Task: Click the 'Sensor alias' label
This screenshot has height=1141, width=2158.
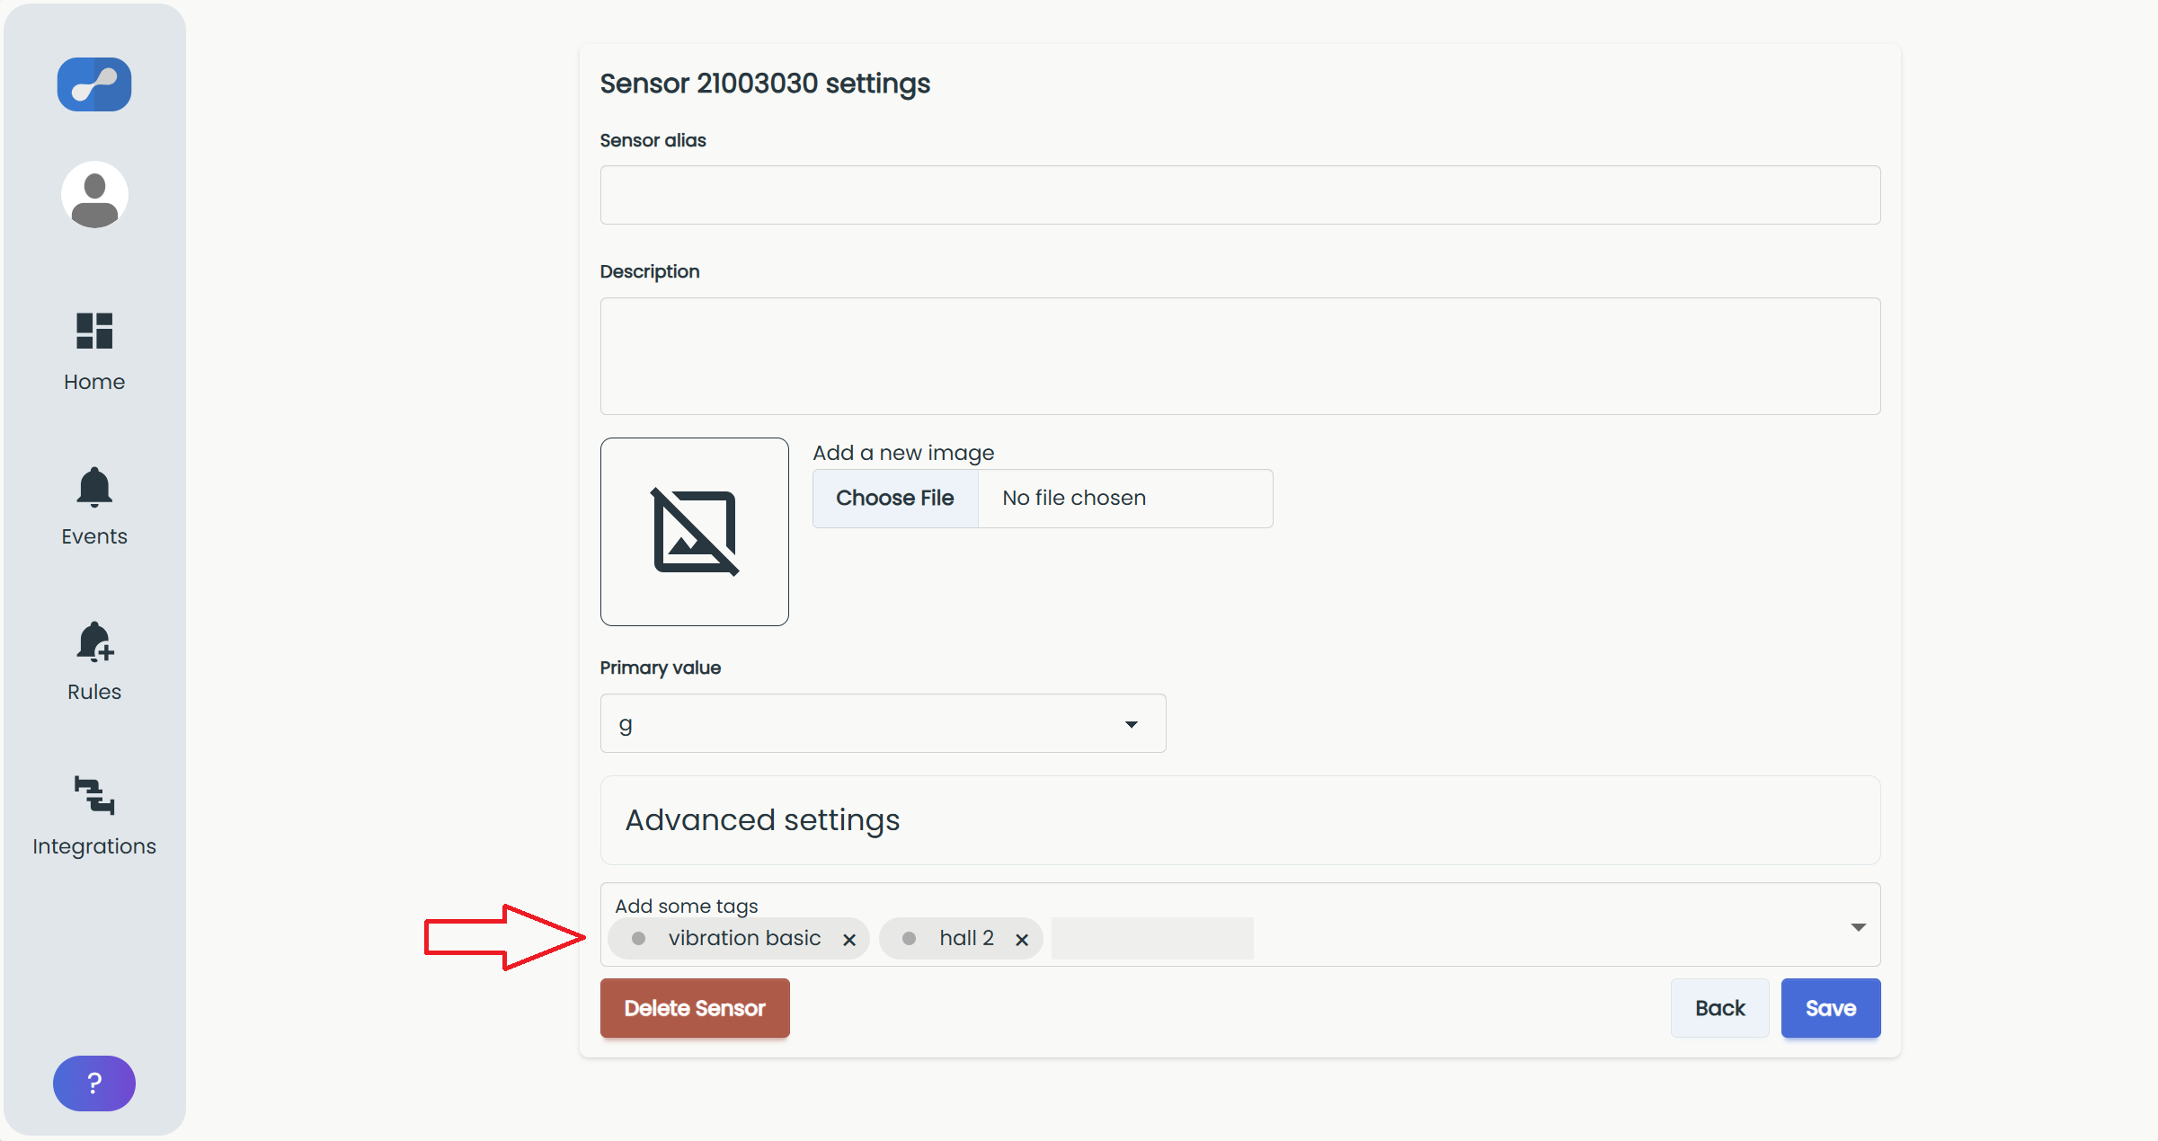Action: pyautogui.click(x=653, y=140)
